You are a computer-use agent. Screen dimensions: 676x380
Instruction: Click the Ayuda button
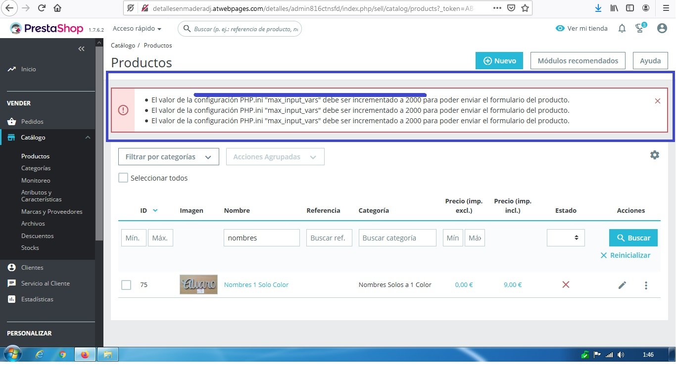pos(650,61)
